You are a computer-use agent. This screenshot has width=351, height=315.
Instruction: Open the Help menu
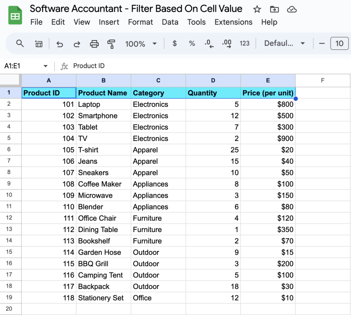pyautogui.click(x=269, y=22)
